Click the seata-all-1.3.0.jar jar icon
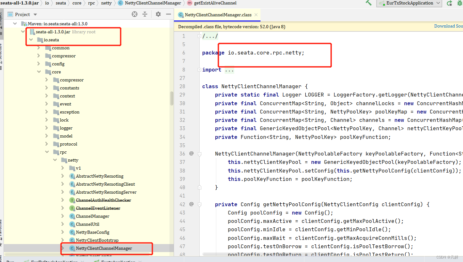This screenshot has height=262, width=463. click(x=32, y=32)
